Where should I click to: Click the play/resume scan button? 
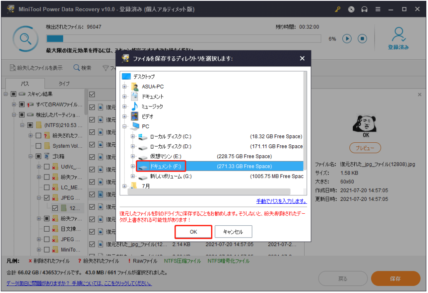pyautogui.click(x=347, y=39)
